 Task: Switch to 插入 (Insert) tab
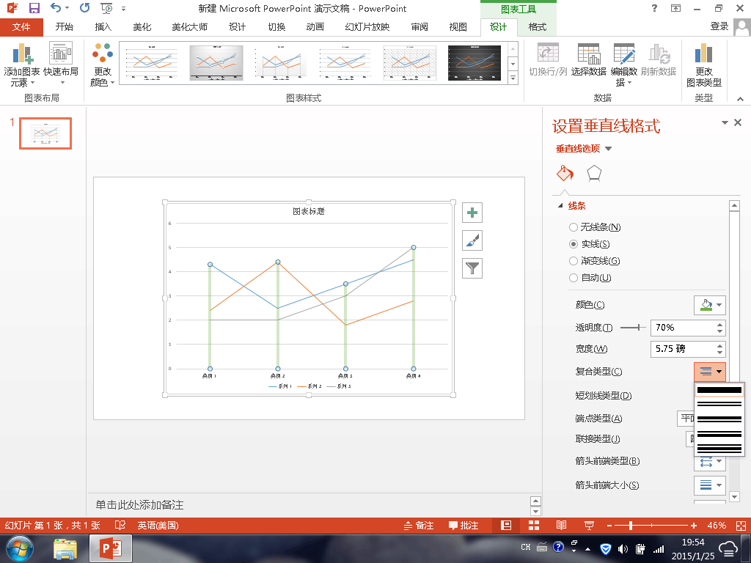(103, 27)
